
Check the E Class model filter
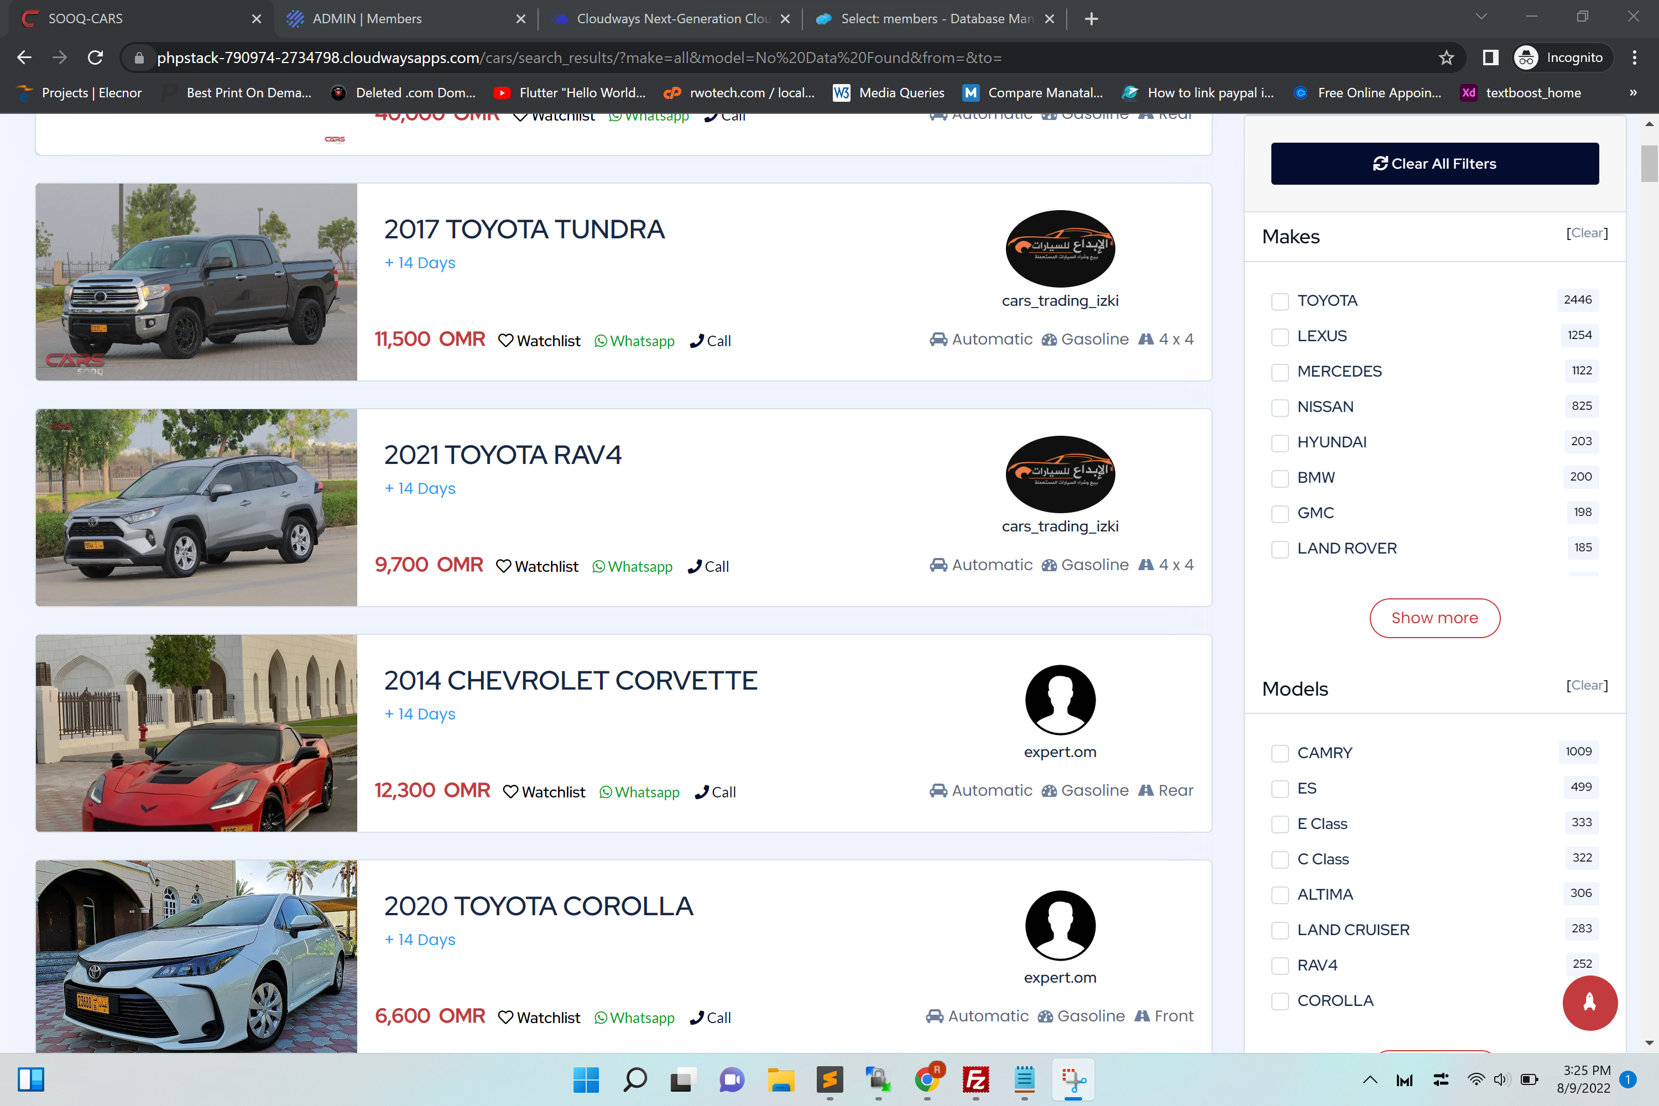1280,824
